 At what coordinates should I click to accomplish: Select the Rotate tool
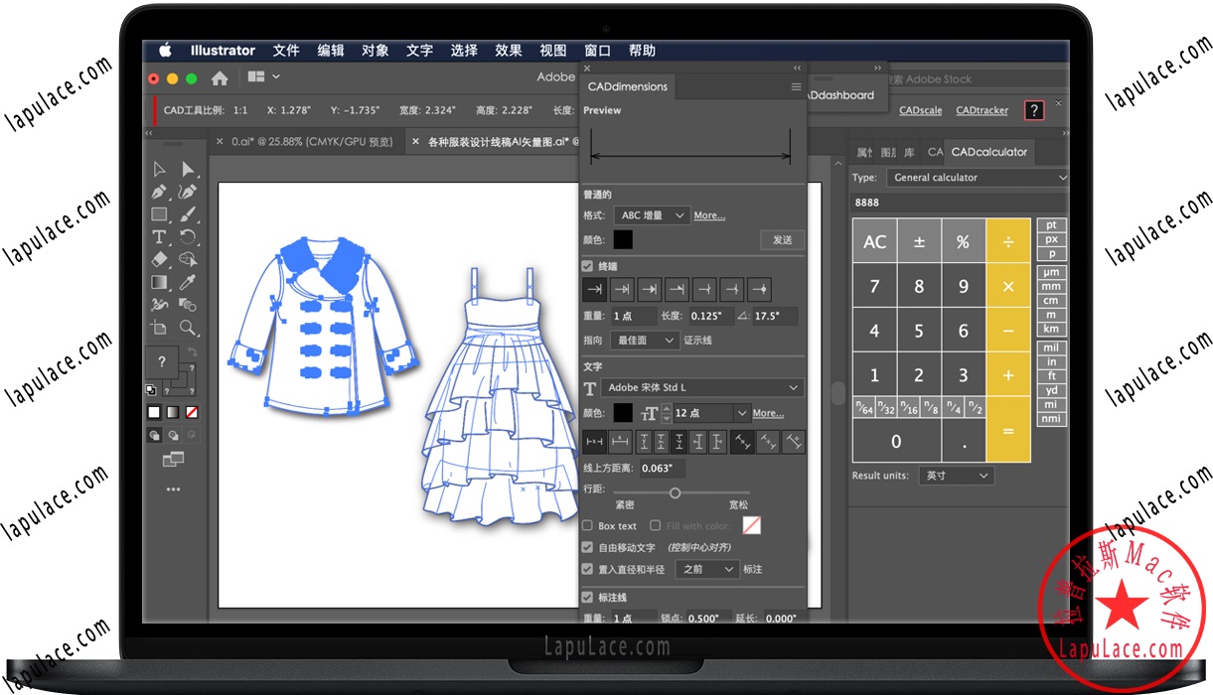(x=188, y=237)
